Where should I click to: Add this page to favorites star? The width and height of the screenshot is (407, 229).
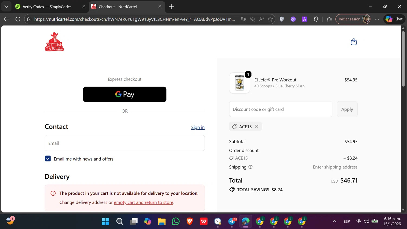pos(270,19)
